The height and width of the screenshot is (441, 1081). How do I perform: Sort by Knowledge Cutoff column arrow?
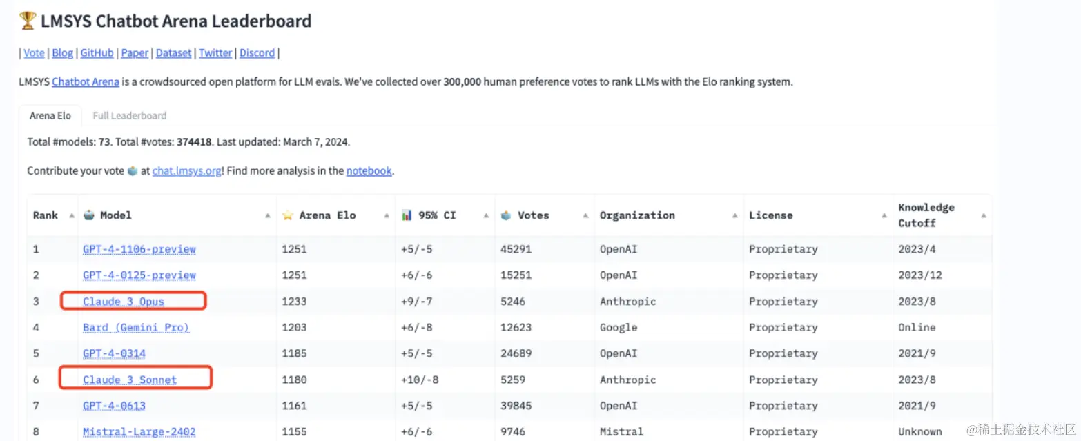984,215
